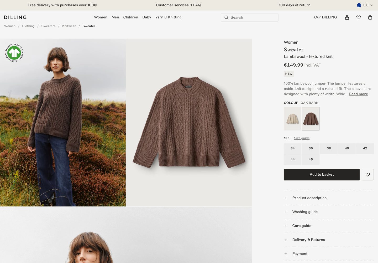378x263 pixels.
Task: Go to Knitwear breadcrumb
Action: (x=69, y=26)
